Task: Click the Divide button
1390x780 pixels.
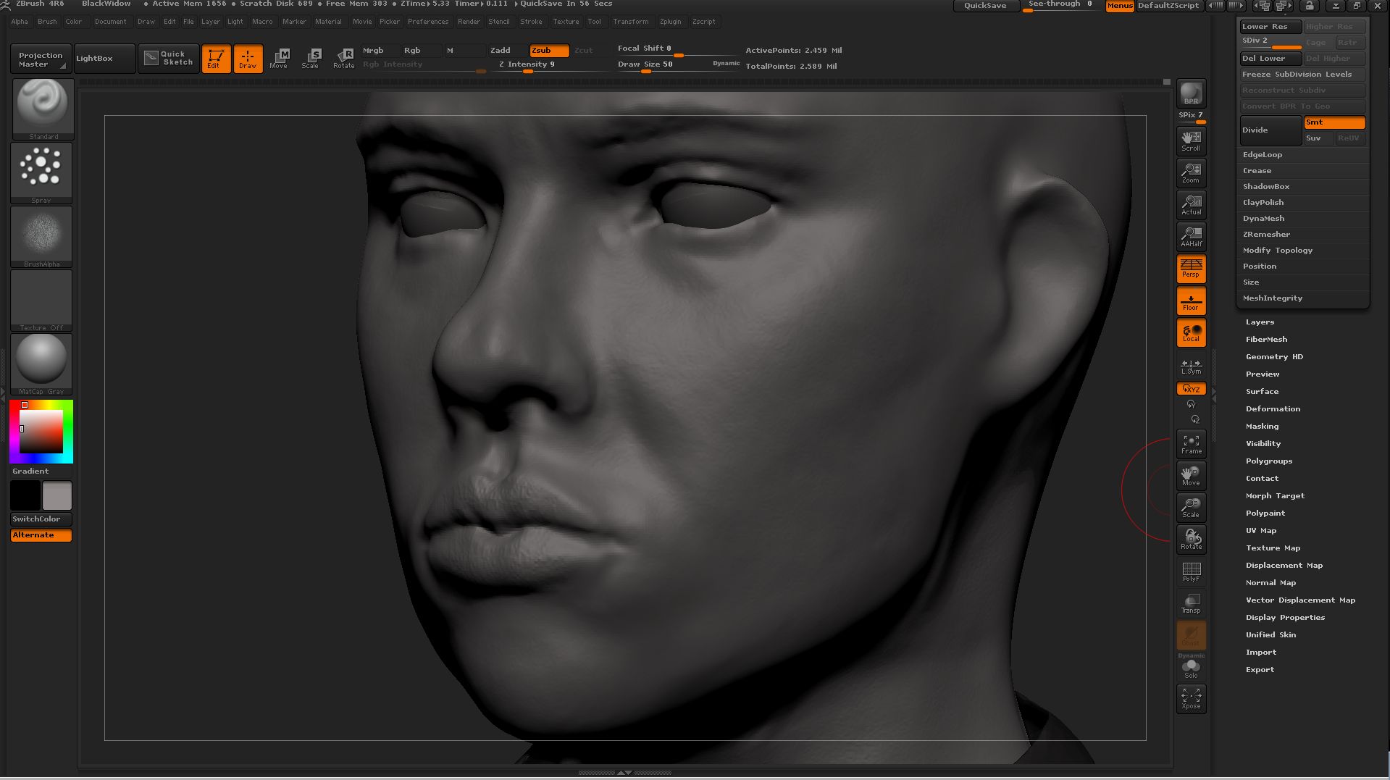Action: [1270, 130]
